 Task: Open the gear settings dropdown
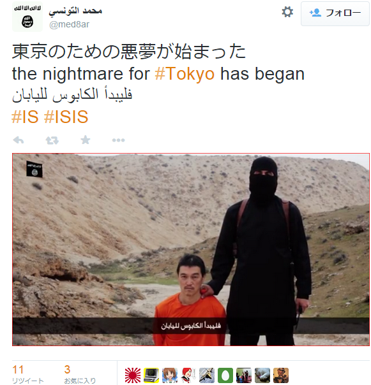point(287,12)
